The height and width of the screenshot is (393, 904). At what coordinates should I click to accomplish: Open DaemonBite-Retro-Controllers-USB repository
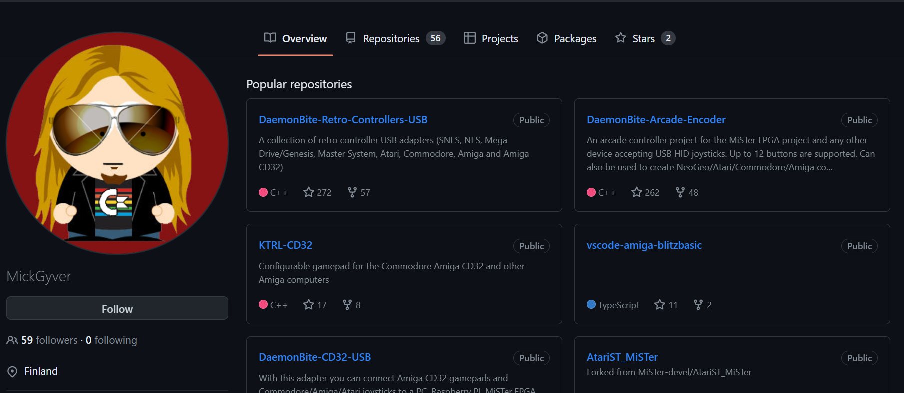tap(343, 120)
